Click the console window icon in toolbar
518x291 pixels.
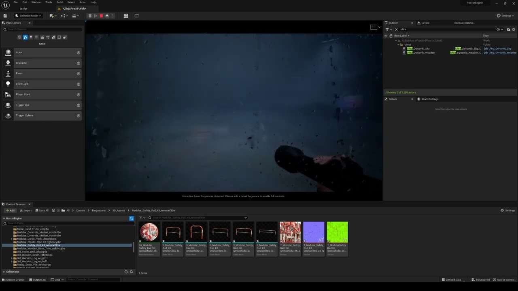click(136, 16)
